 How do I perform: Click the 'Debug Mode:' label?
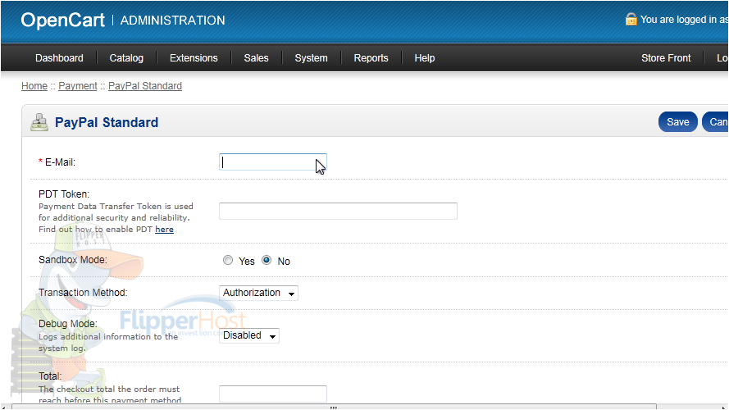[68, 324]
